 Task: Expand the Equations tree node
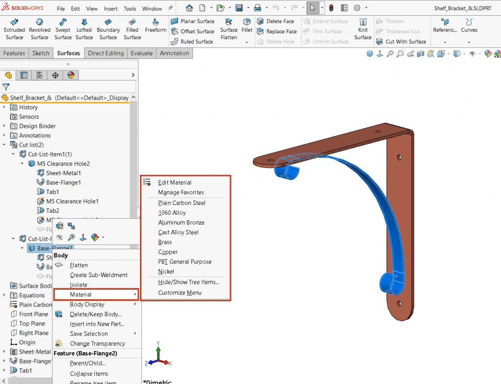click(x=5, y=295)
